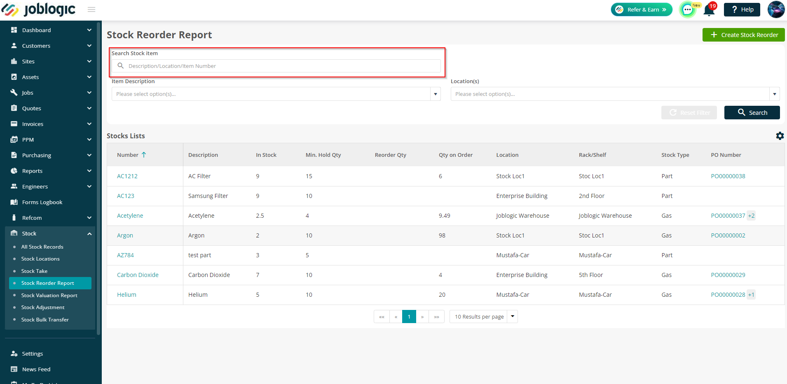Open All Stock Records submenu item
Viewport: 787px width, 384px height.
[x=42, y=247]
